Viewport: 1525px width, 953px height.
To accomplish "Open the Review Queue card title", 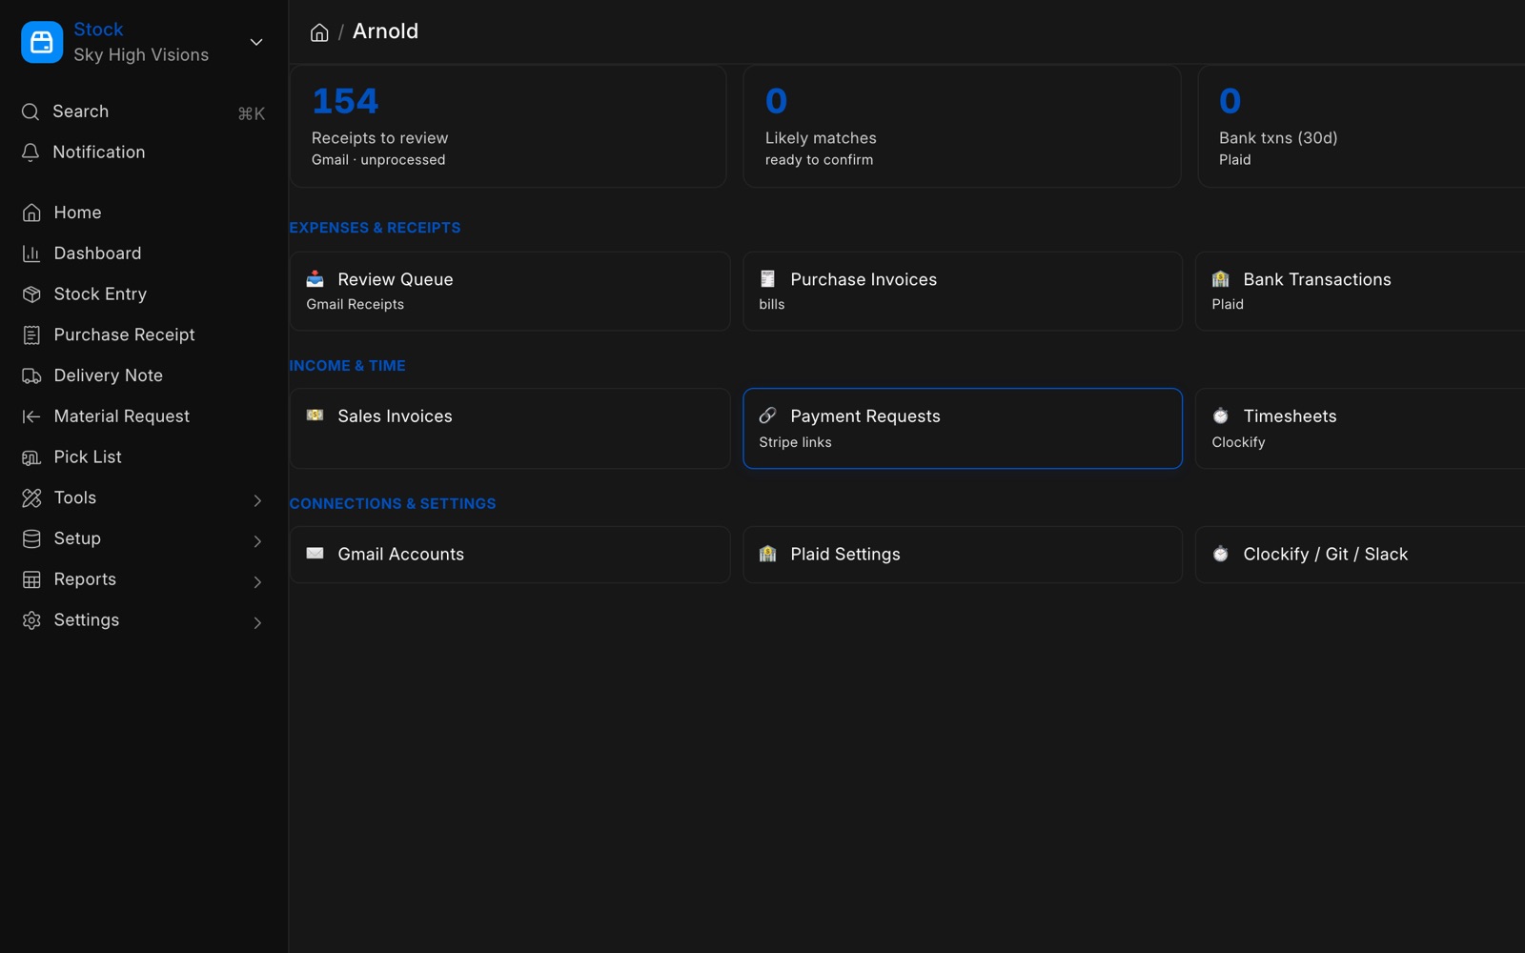I will coord(396,279).
